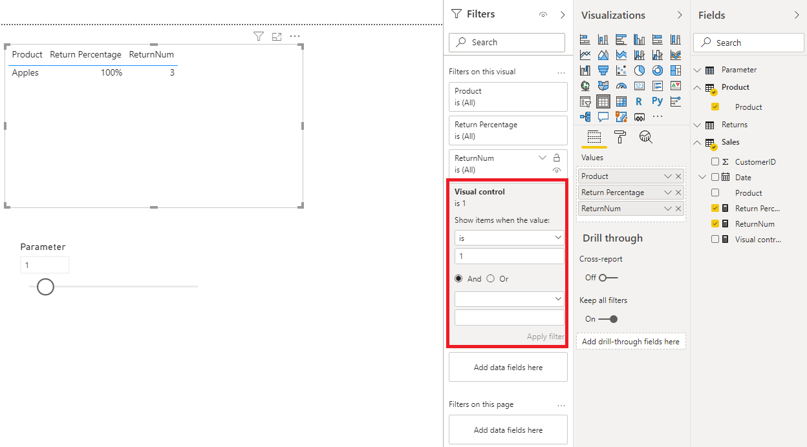Collapse the Visualizations pane
The image size is (807, 447).
[680, 15]
